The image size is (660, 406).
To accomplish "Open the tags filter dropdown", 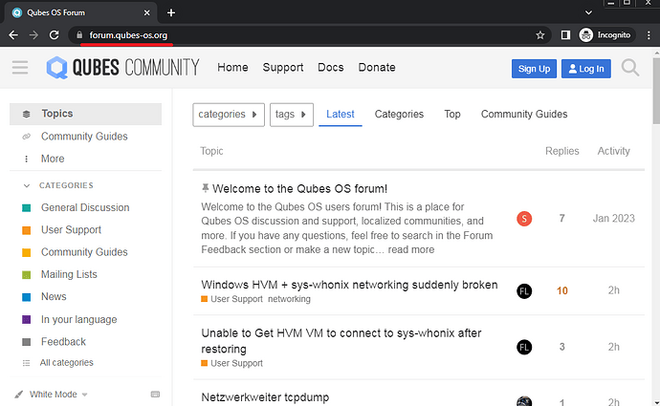I will click(x=292, y=115).
